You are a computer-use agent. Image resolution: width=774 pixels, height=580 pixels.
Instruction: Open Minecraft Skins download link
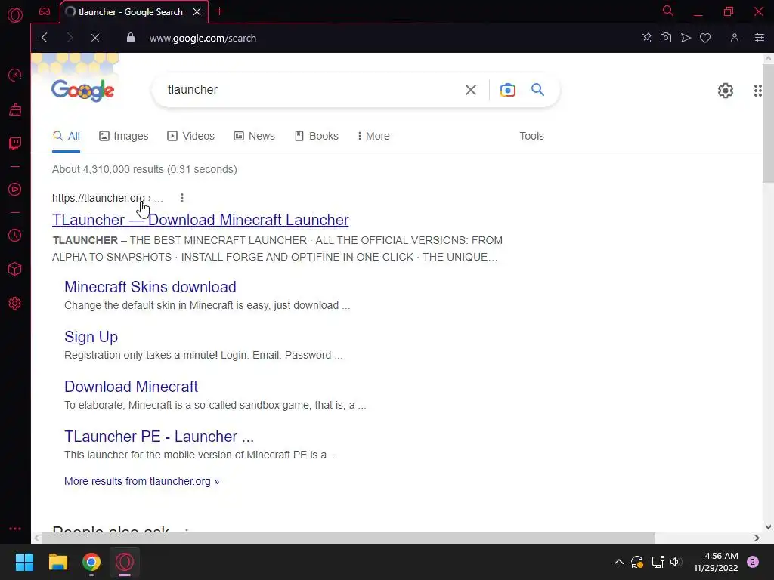[150, 287]
